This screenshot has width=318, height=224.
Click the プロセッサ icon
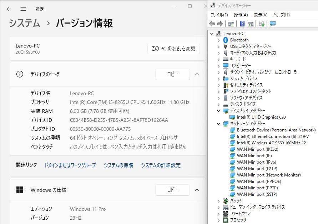[226, 220]
